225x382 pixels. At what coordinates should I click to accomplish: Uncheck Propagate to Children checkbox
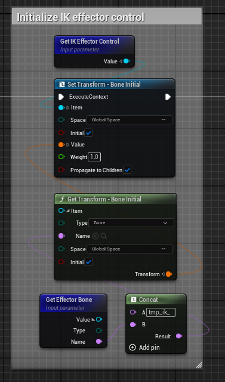coord(127,170)
